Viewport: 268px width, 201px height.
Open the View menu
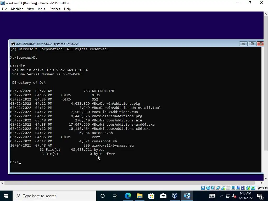pos(30,9)
